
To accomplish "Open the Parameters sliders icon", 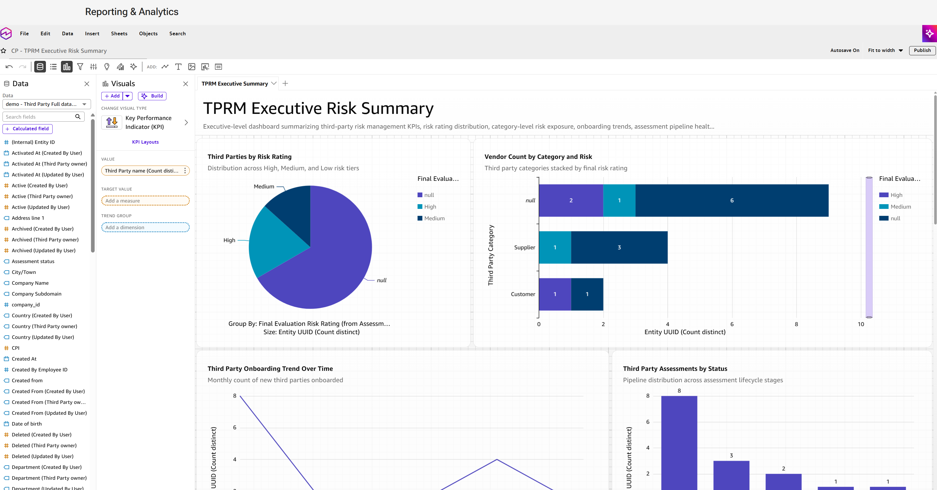I will 94,67.
